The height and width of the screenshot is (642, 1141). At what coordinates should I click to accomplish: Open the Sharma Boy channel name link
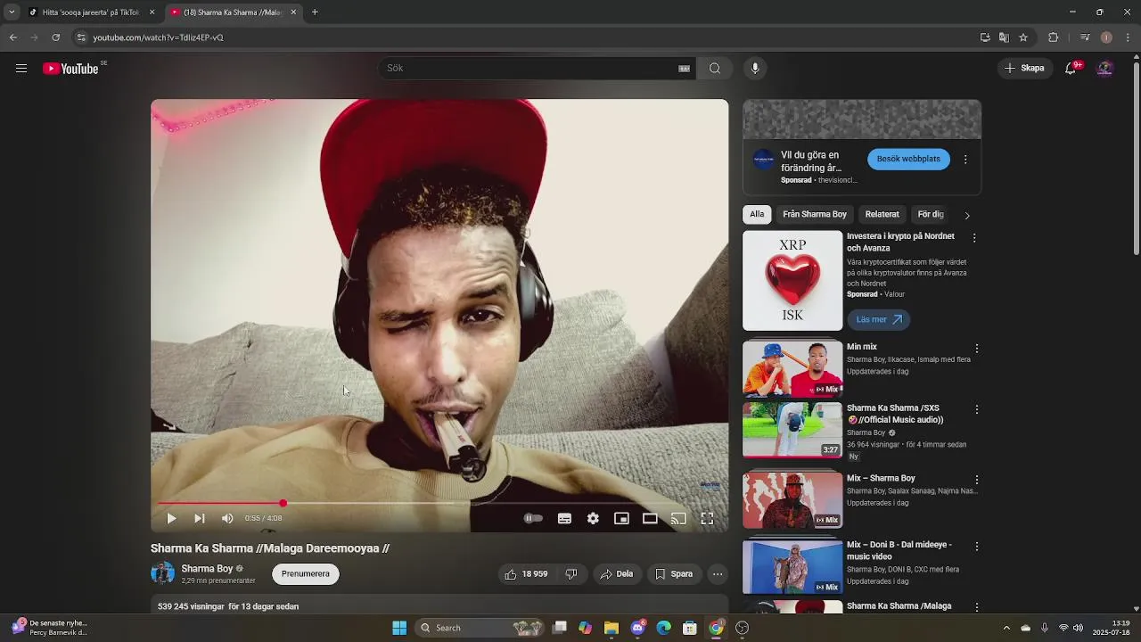click(x=207, y=569)
